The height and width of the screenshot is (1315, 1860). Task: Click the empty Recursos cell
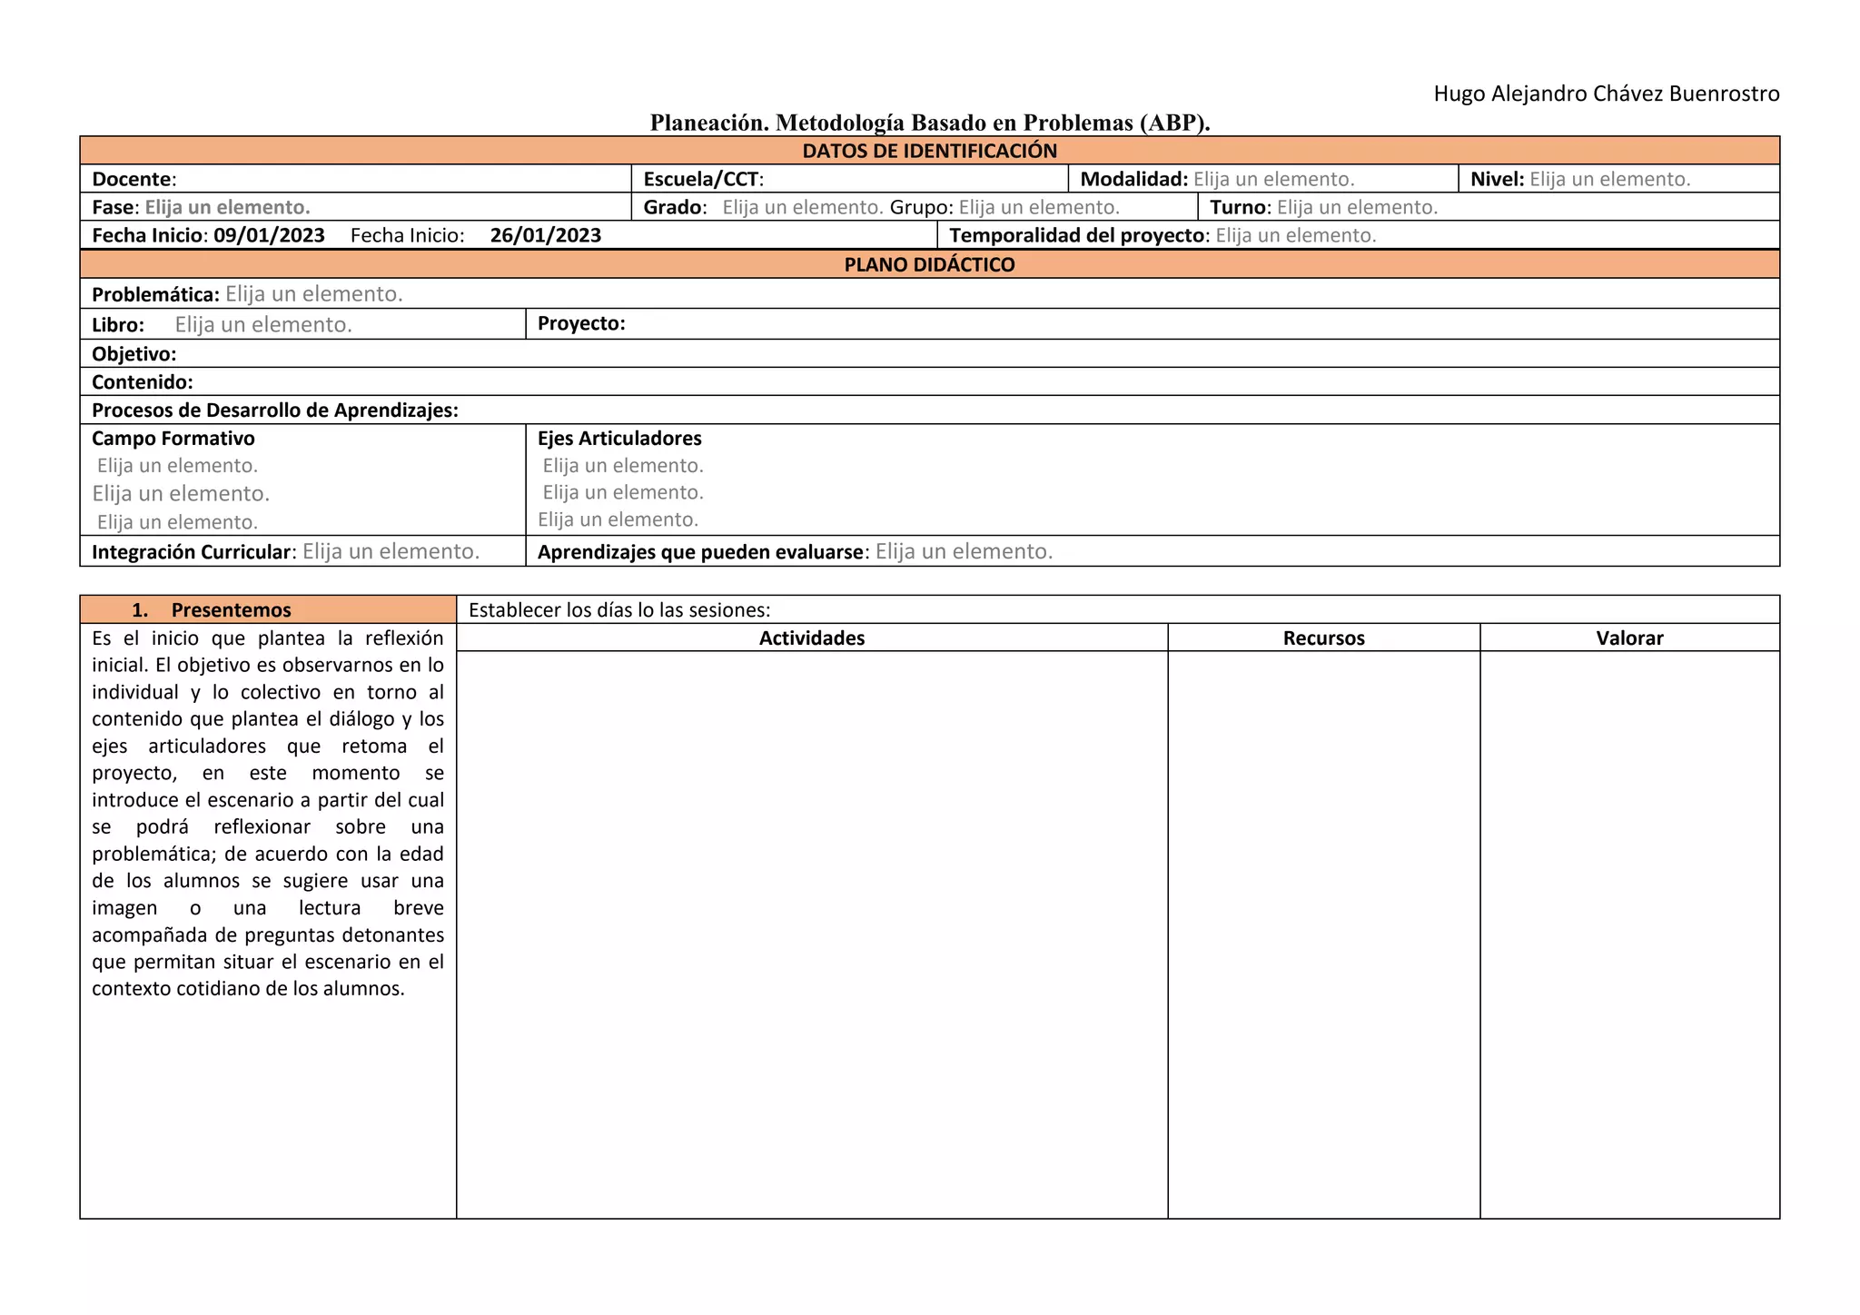tap(1323, 934)
